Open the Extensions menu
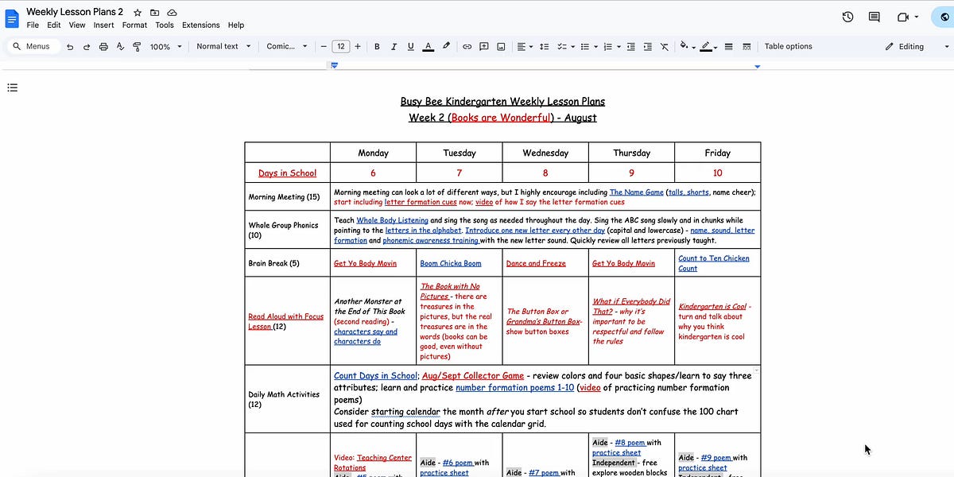954x477 pixels. click(x=200, y=25)
